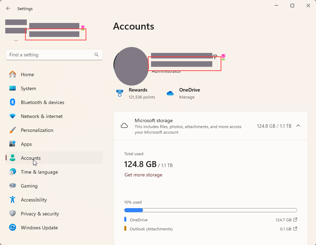This screenshot has height=245, width=316.
Task: Click the 0.1 GB value
Action: pos(286,229)
